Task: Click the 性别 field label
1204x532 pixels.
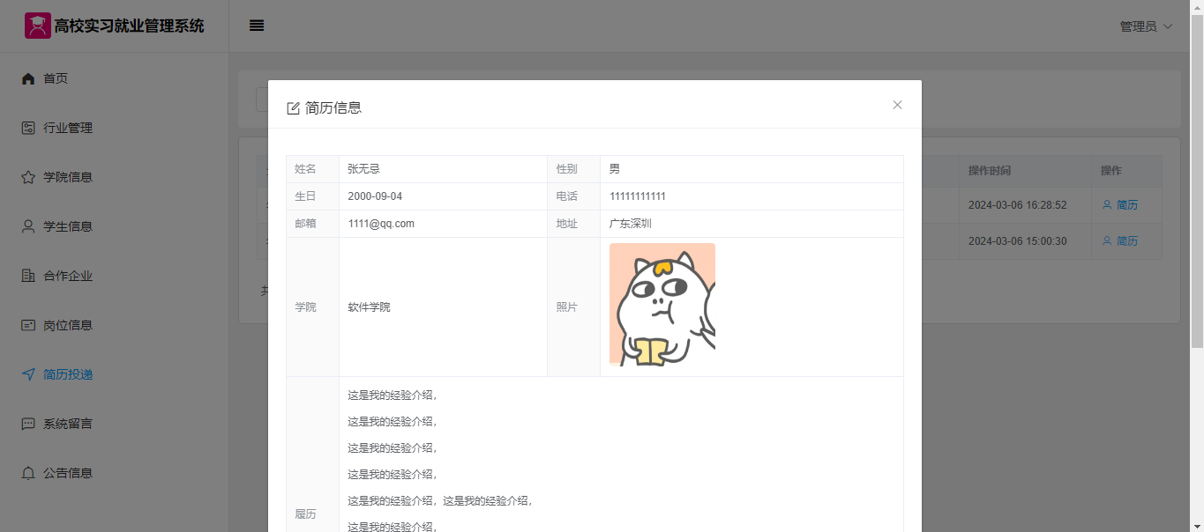Action: pyautogui.click(x=566, y=169)
